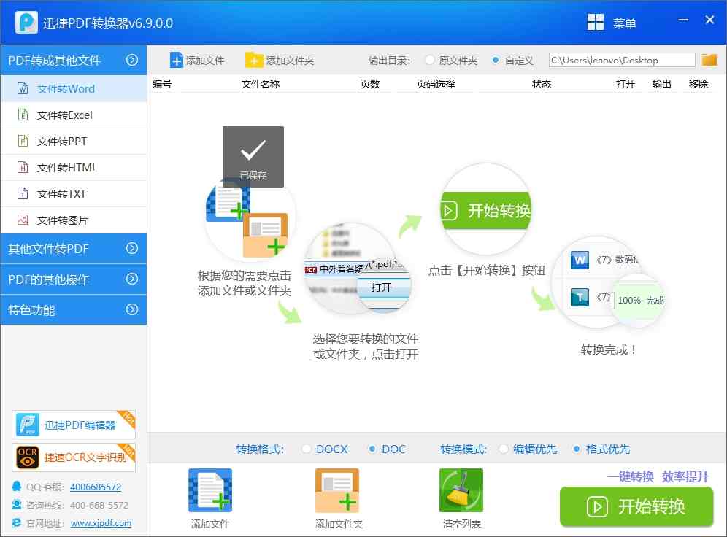Click the large 添加文件 icon at bottom

point(210,490)
